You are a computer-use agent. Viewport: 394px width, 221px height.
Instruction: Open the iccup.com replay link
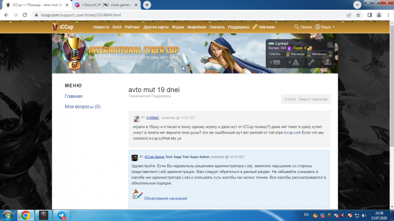(x=292, y=132)
